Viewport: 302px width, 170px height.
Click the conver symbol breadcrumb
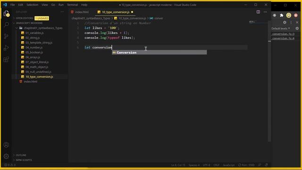(x=159, y=18)
